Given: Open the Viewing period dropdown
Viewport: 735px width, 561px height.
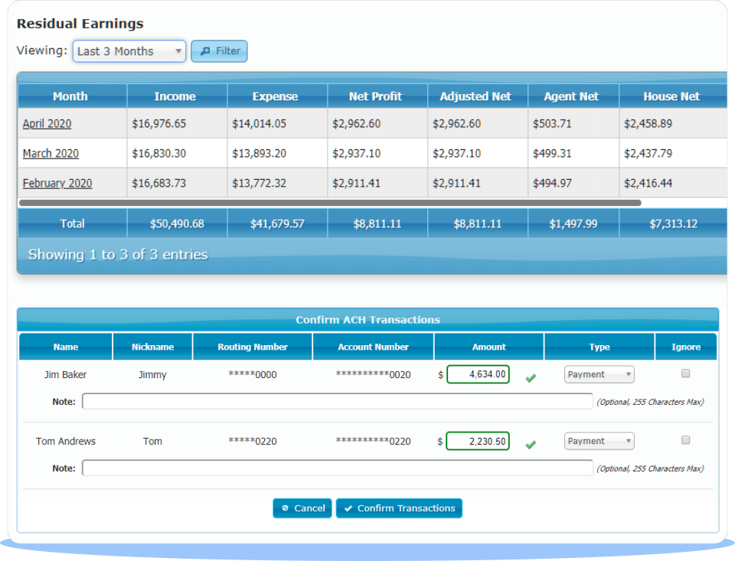Looking at the screenshot, I should pos(129,51).
